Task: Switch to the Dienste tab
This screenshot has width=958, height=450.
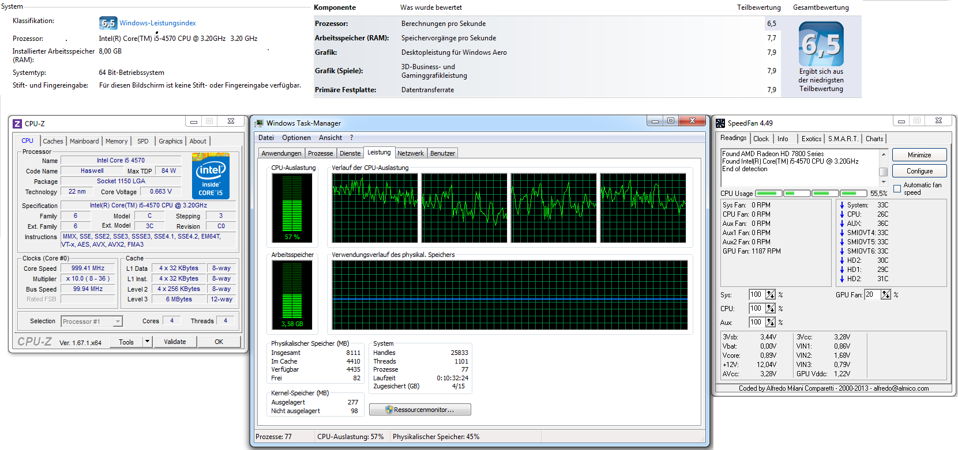Action: pos(350,153)
